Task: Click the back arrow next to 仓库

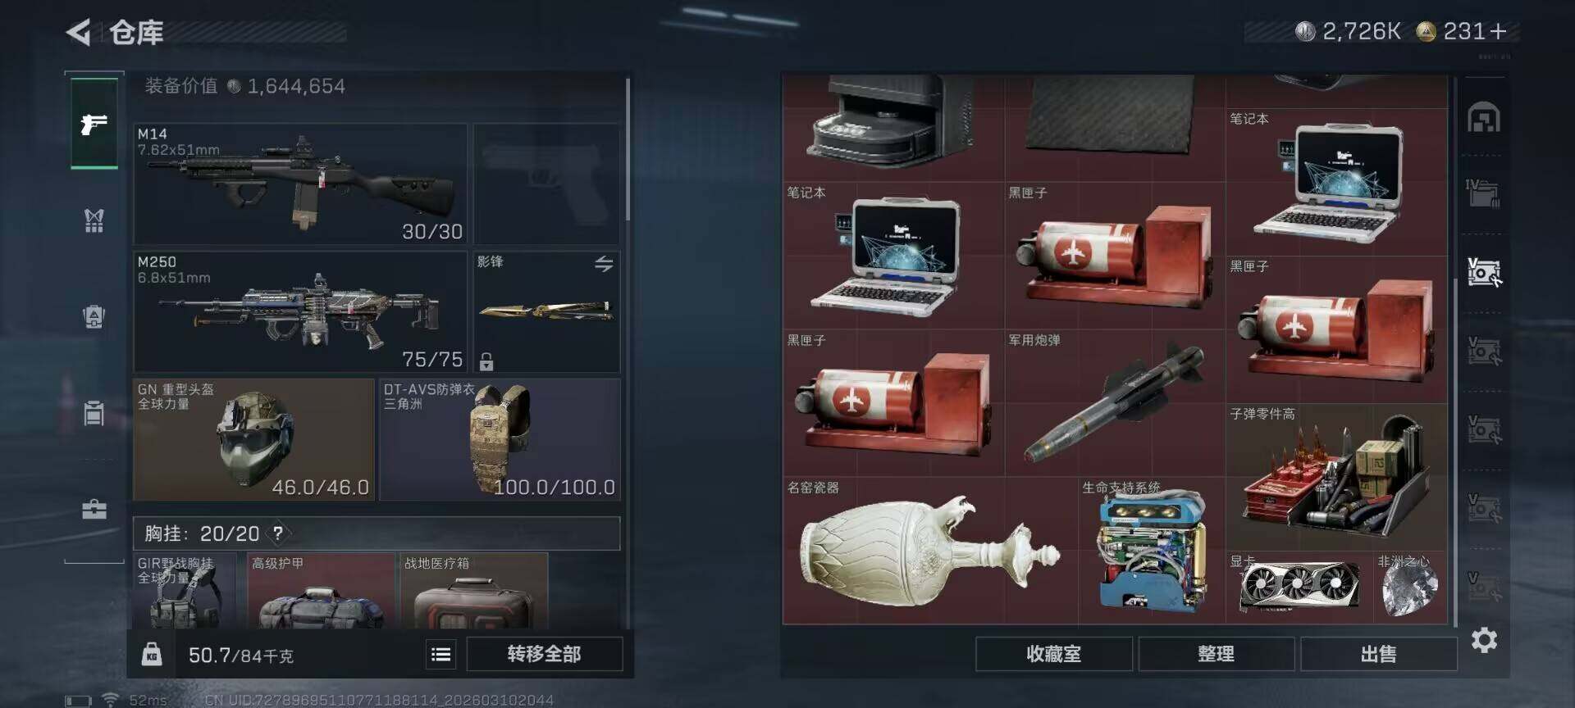Action: 78,33
